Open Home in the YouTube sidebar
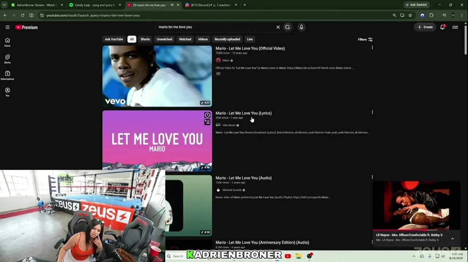Screen dimensions: 468x262 click(x=7, y=42)
